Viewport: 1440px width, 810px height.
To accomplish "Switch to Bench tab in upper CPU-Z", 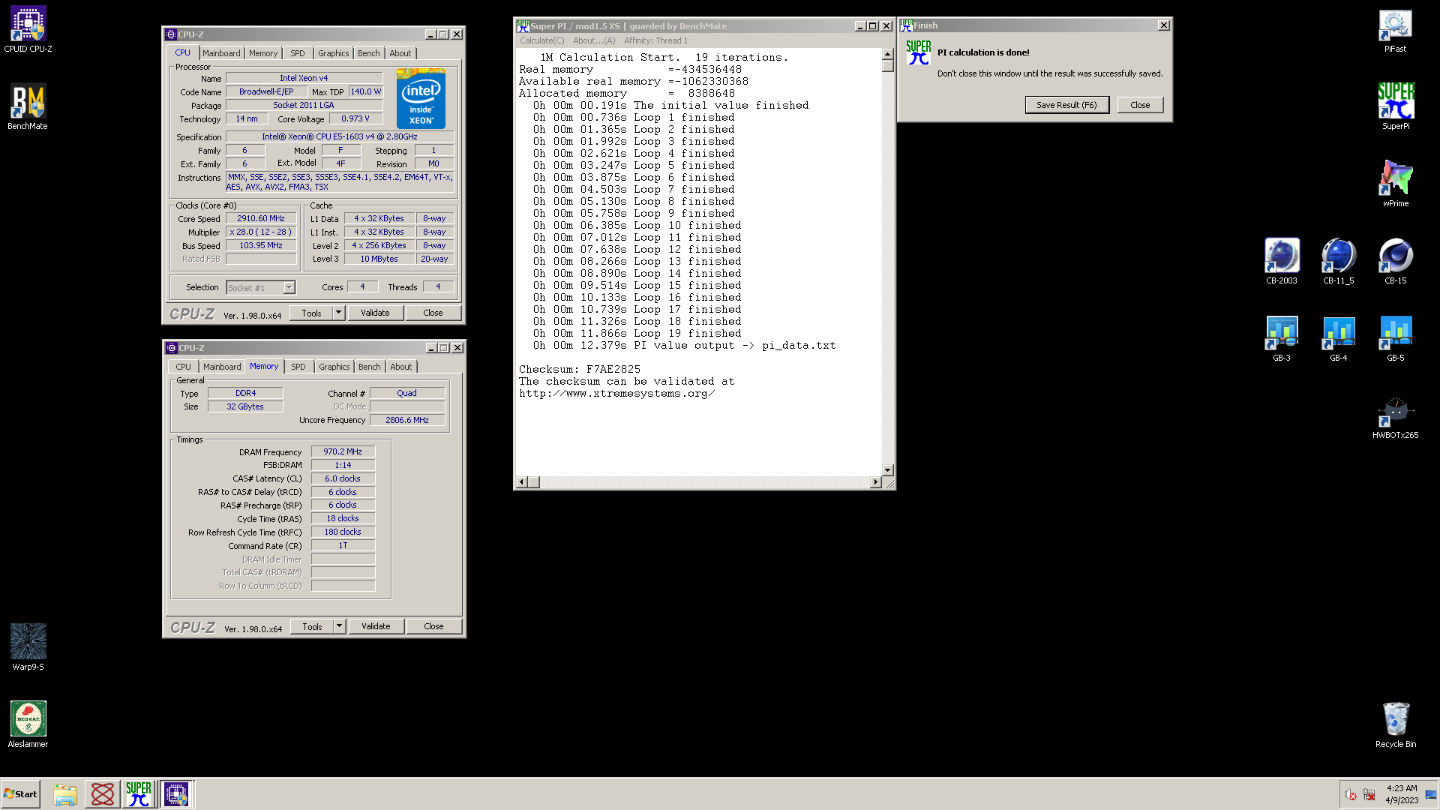I will (368, 53).
